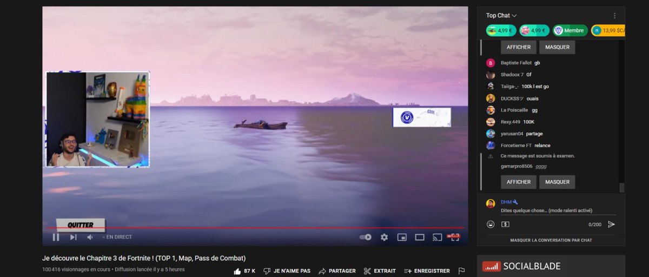Open the Membre membership chip
This screenshot has height=277, width=649.
[570, 31]
